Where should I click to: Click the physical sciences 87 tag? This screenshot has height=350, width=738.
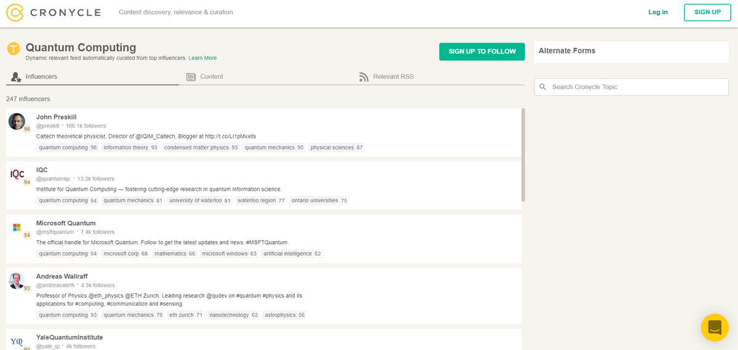click(x=336, y=148)
